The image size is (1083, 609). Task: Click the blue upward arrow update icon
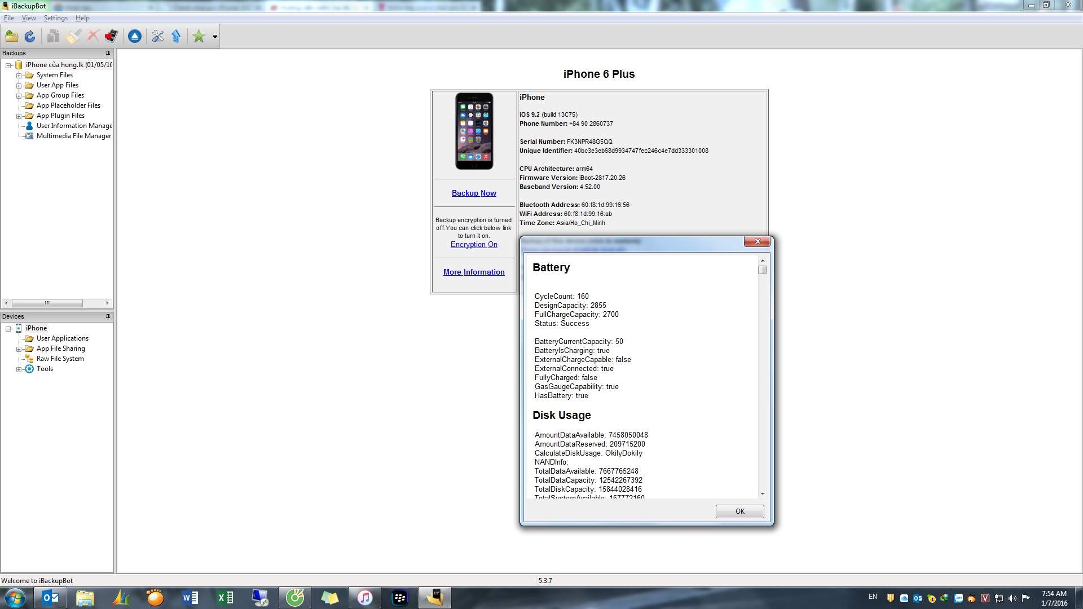[176, 37]
